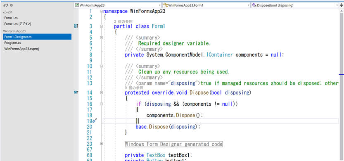Open tab settings gear icon beside タブ

12,5
